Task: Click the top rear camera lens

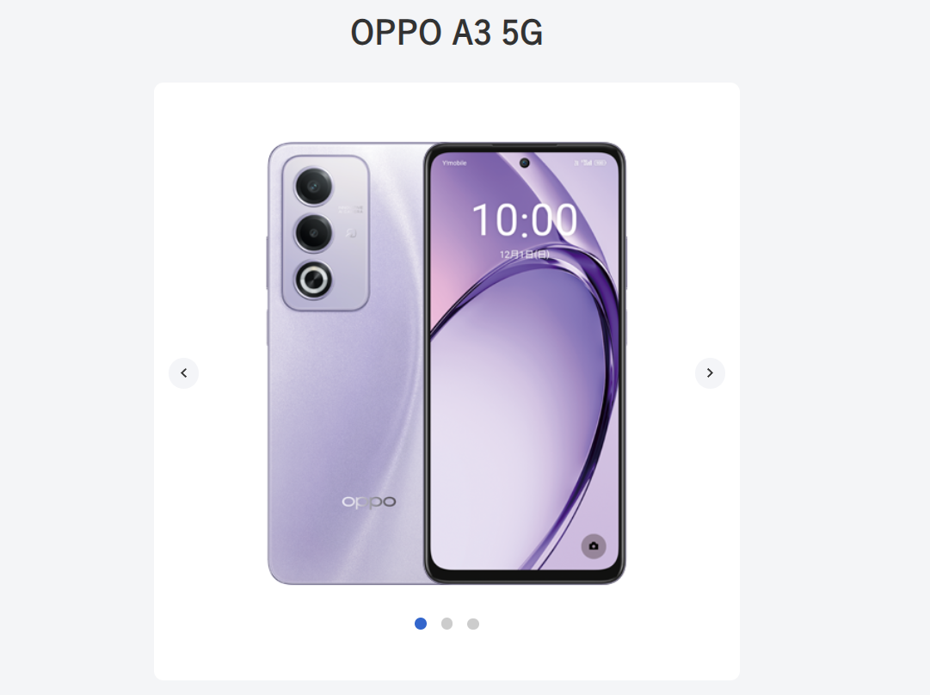Action: click(314, 188)
